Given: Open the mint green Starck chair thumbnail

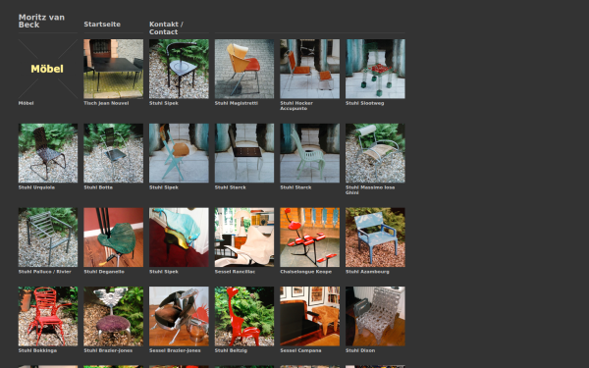Looking at the screenshot, I should pyautogui.click(x=309, y=153).
